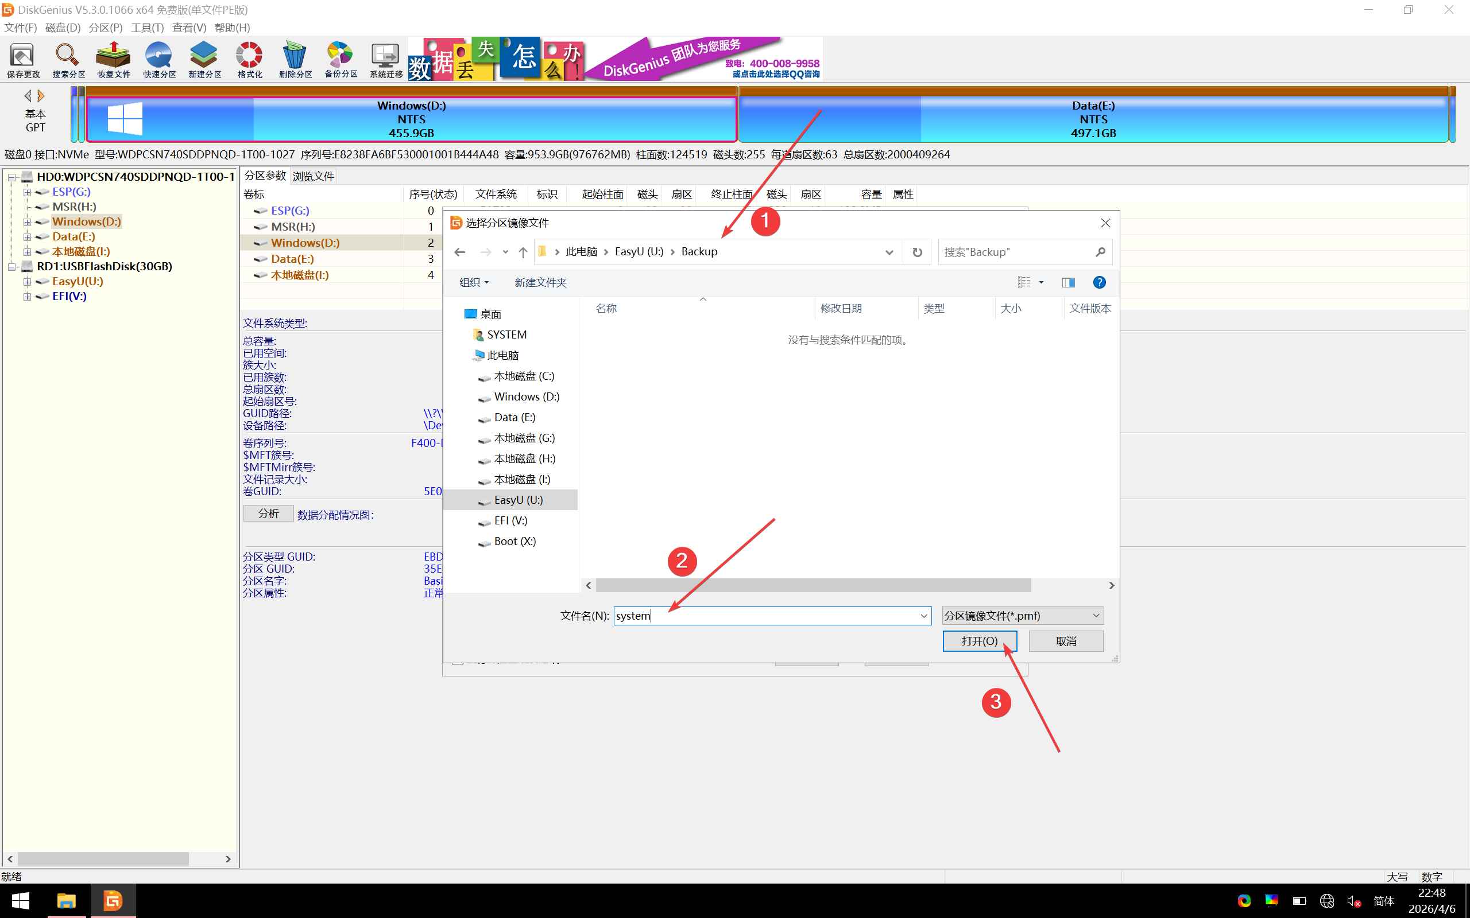Open the file type dropdown (*.pmf)
This screenshot has width=1470, height=918.
pyautogui.click(x=1022, y=616)
